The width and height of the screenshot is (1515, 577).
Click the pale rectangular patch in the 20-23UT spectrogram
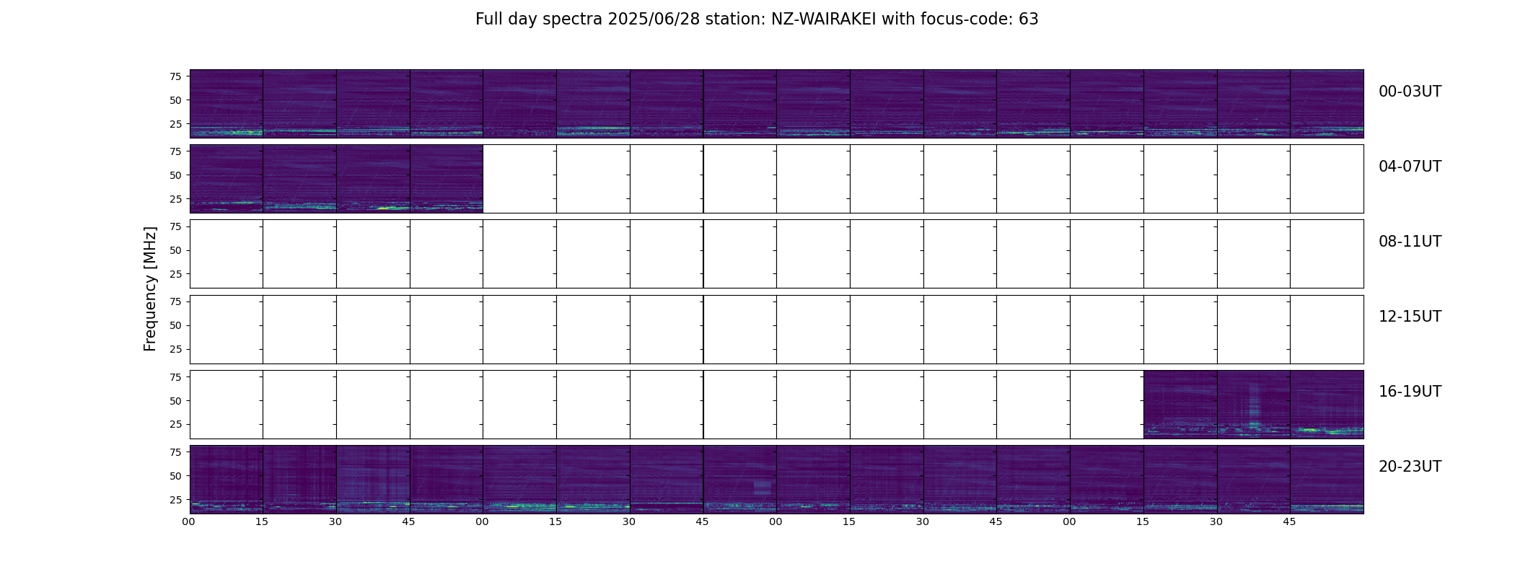pos(762,487)
